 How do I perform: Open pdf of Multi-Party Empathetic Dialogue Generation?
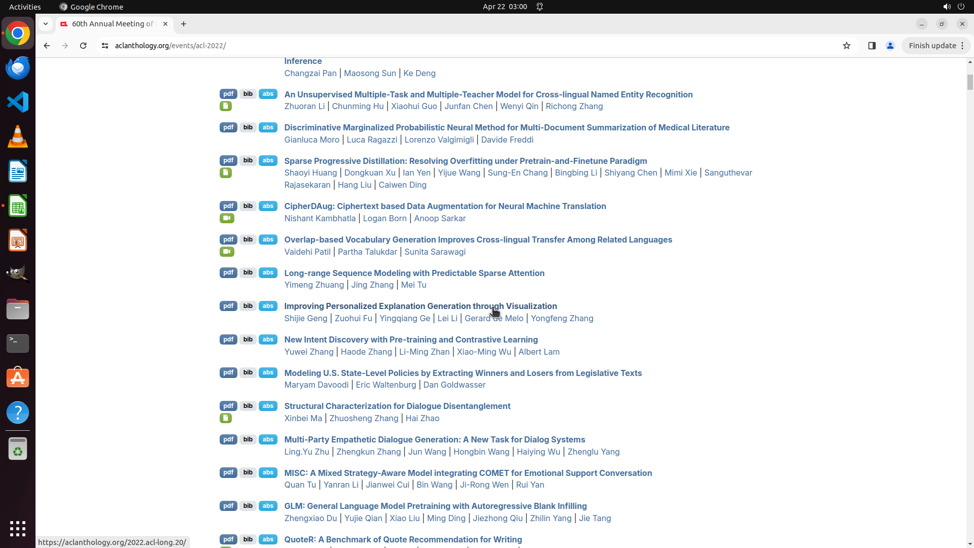(x=228, y=439)
